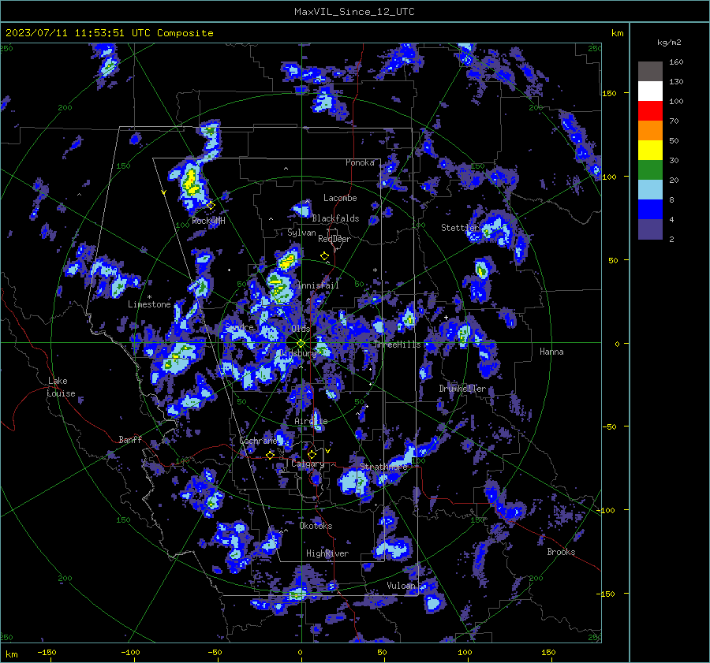Click the Ponoka town label
The width and height of the screenshot is (710, 663).
(360, 162)
